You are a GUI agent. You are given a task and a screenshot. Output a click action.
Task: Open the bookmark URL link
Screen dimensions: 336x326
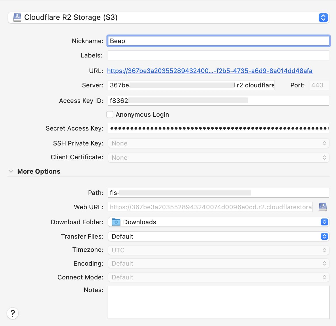point(210,71)
